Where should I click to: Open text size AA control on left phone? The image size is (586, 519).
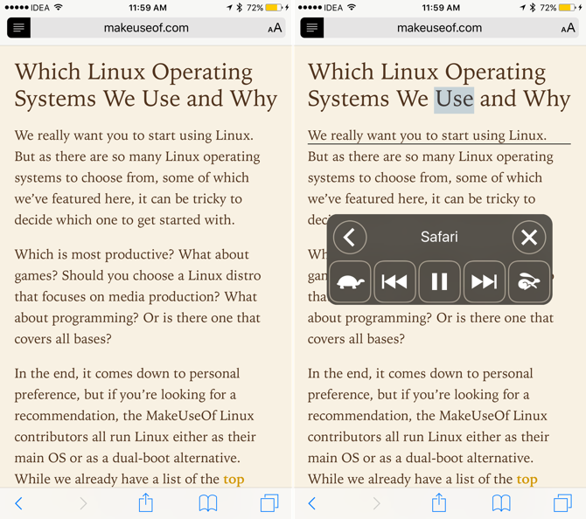tap(275, 28)
